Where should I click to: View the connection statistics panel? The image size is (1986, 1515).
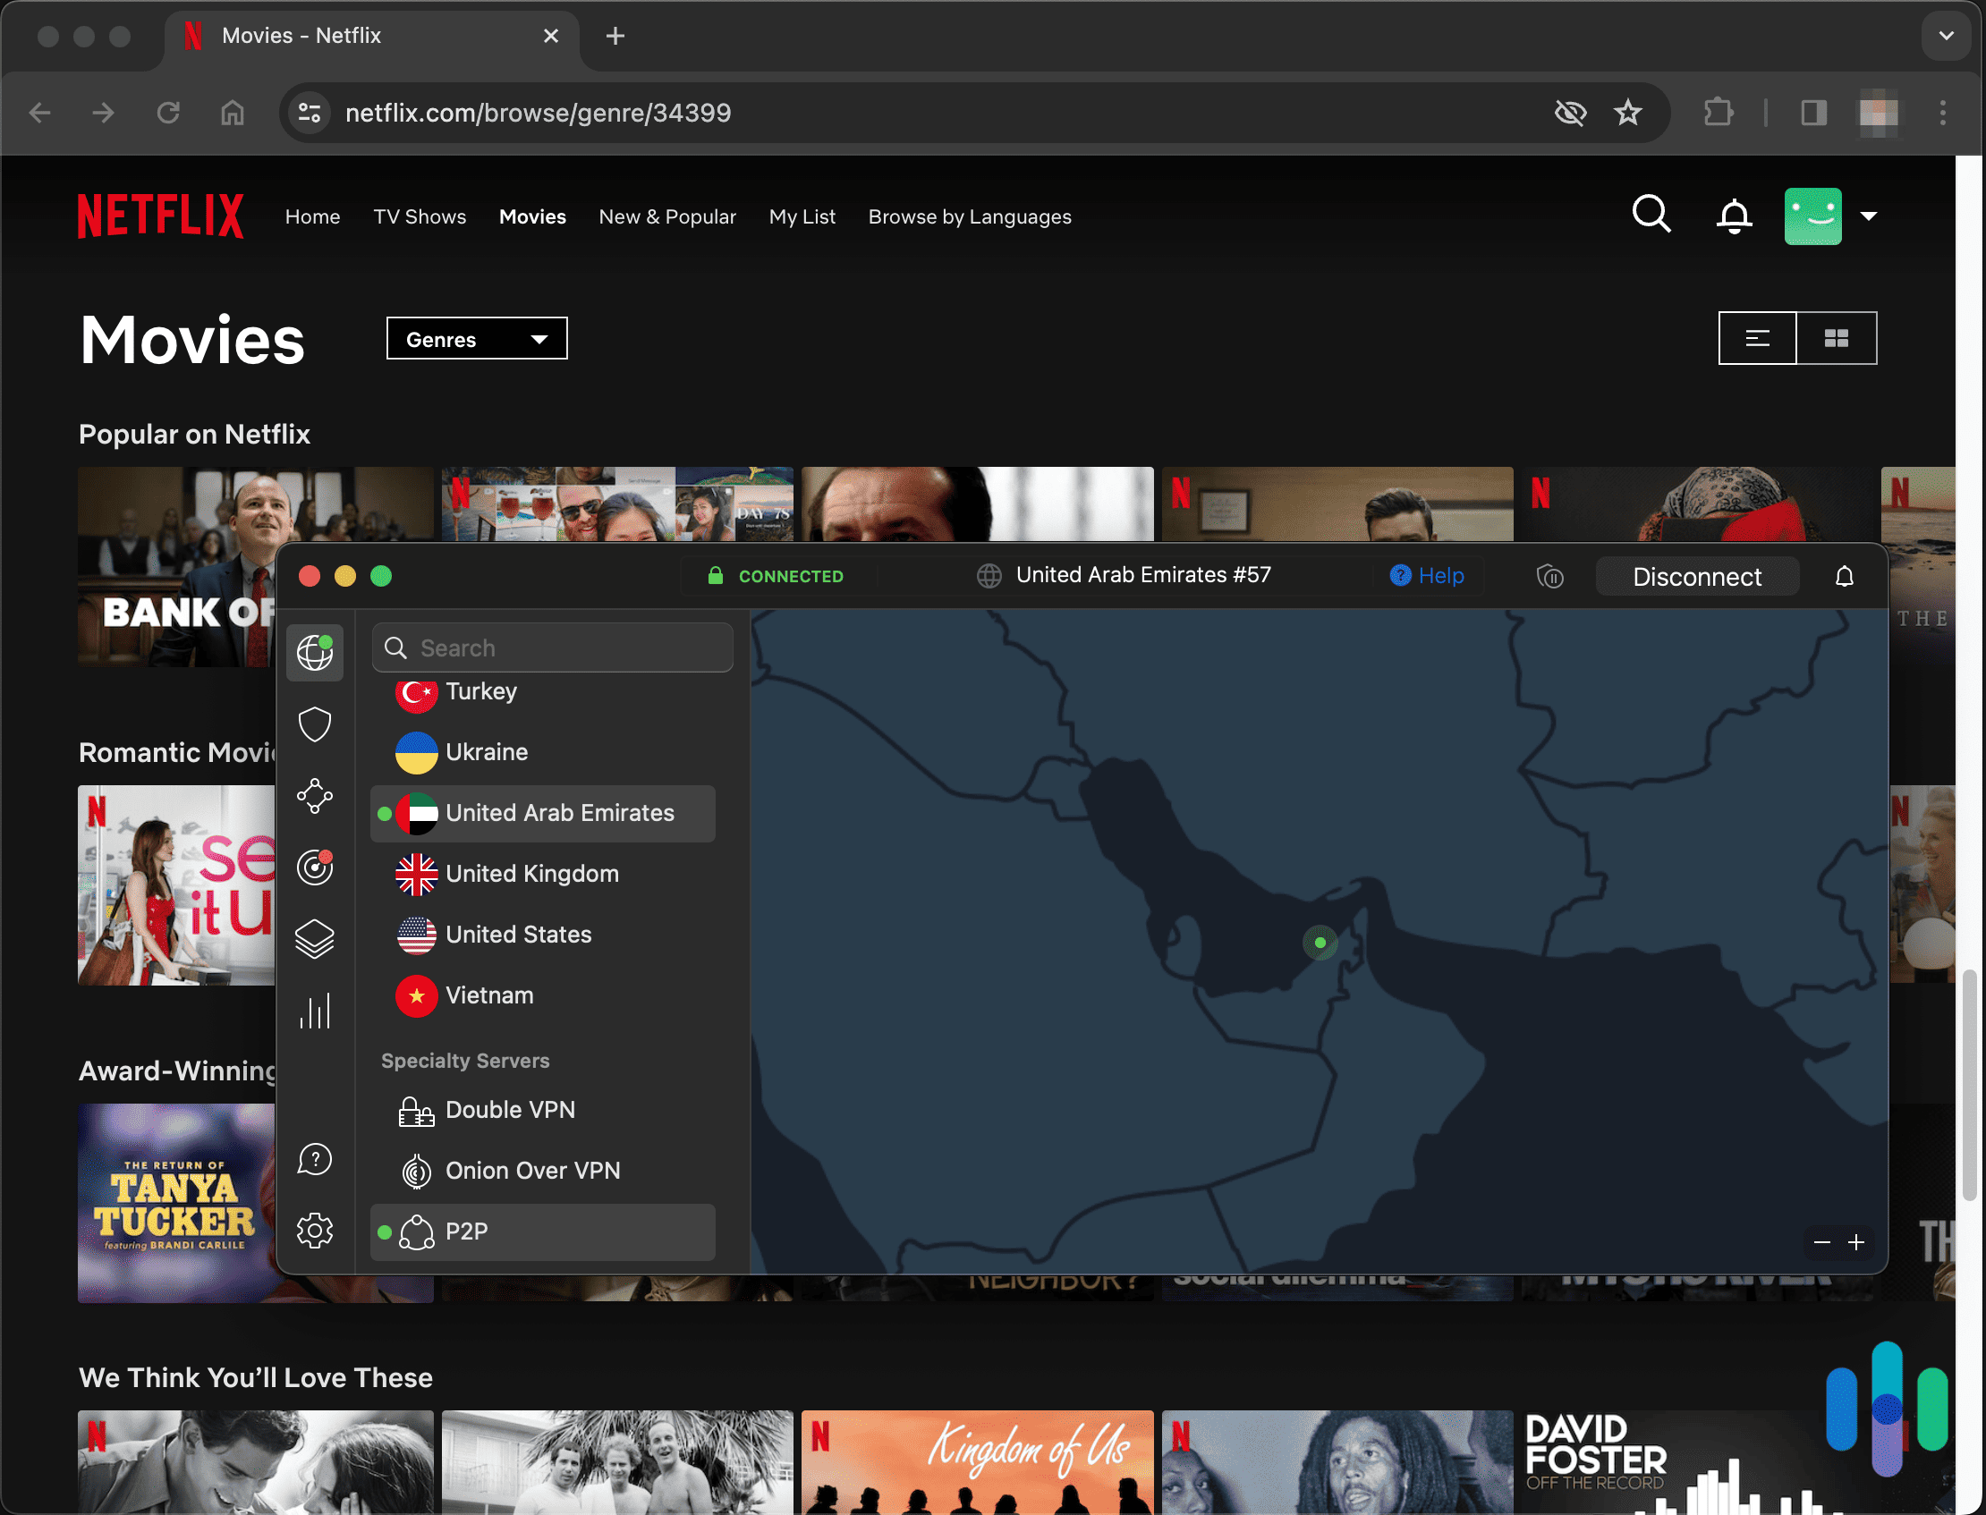315,1010
